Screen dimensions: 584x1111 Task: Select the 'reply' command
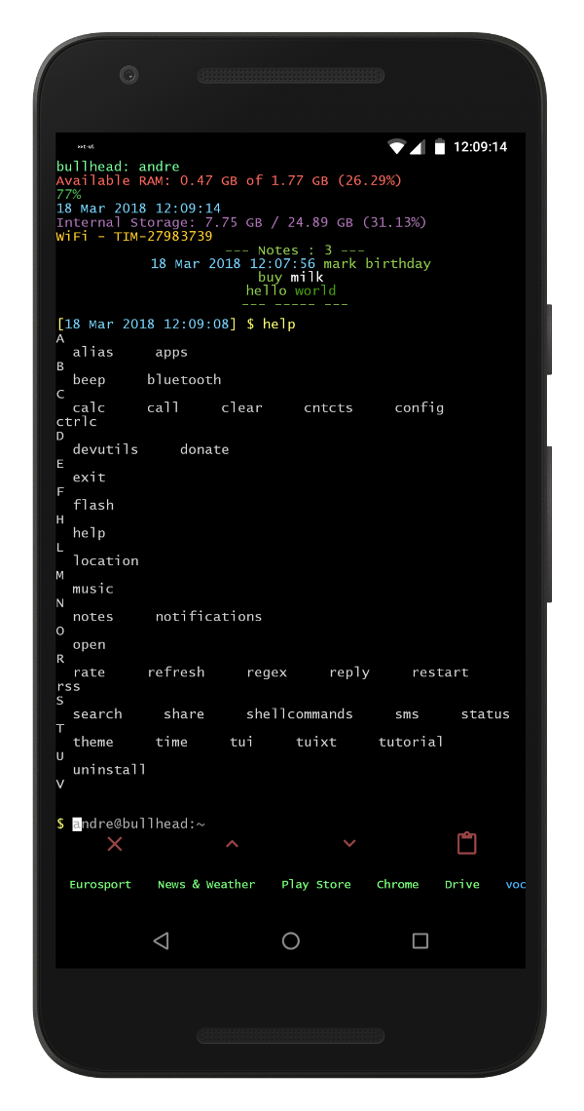click(x=349, y=673)
